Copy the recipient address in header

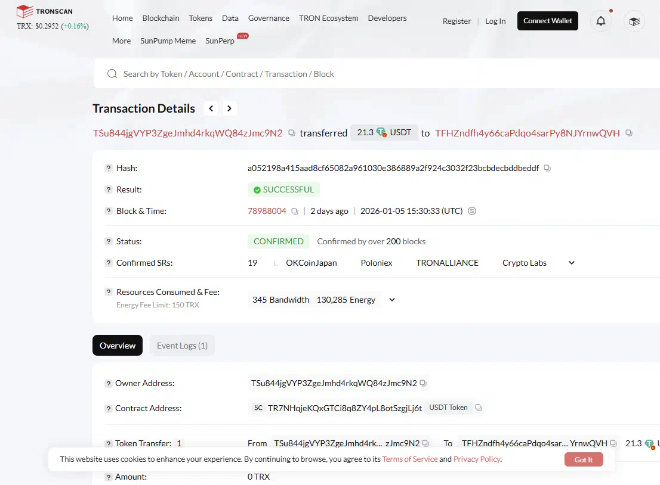pos(629,133)
